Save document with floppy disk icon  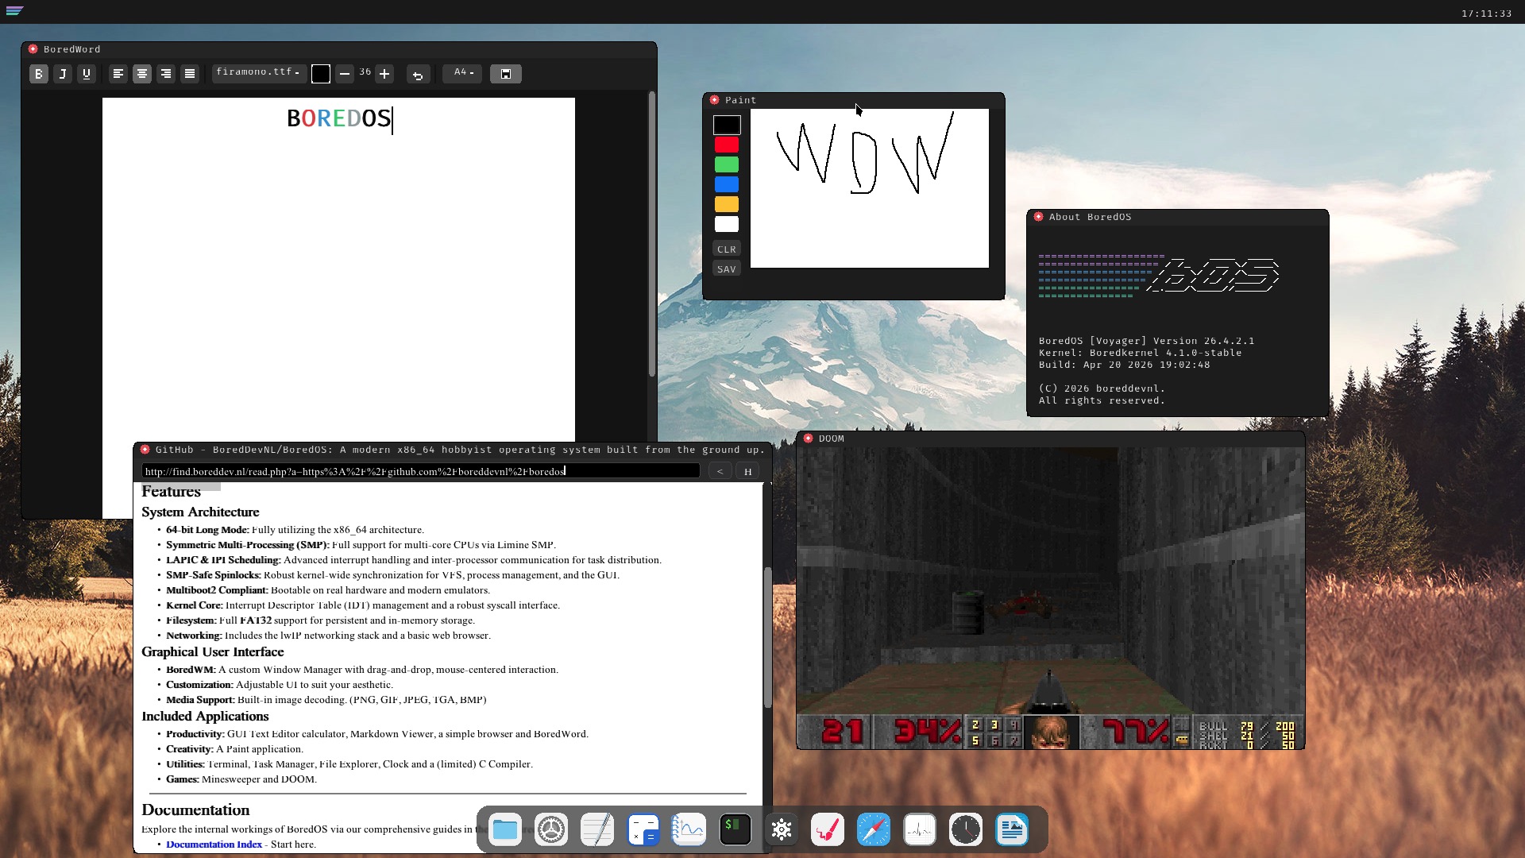click(506, 74)
